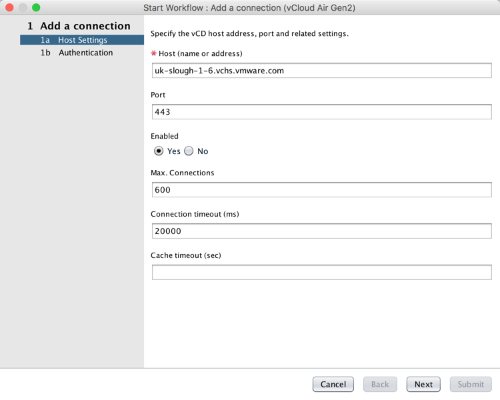The width and height of the screenshot is (500, 400).
Task: Click the Port input field
Action: tap(321, 111)
